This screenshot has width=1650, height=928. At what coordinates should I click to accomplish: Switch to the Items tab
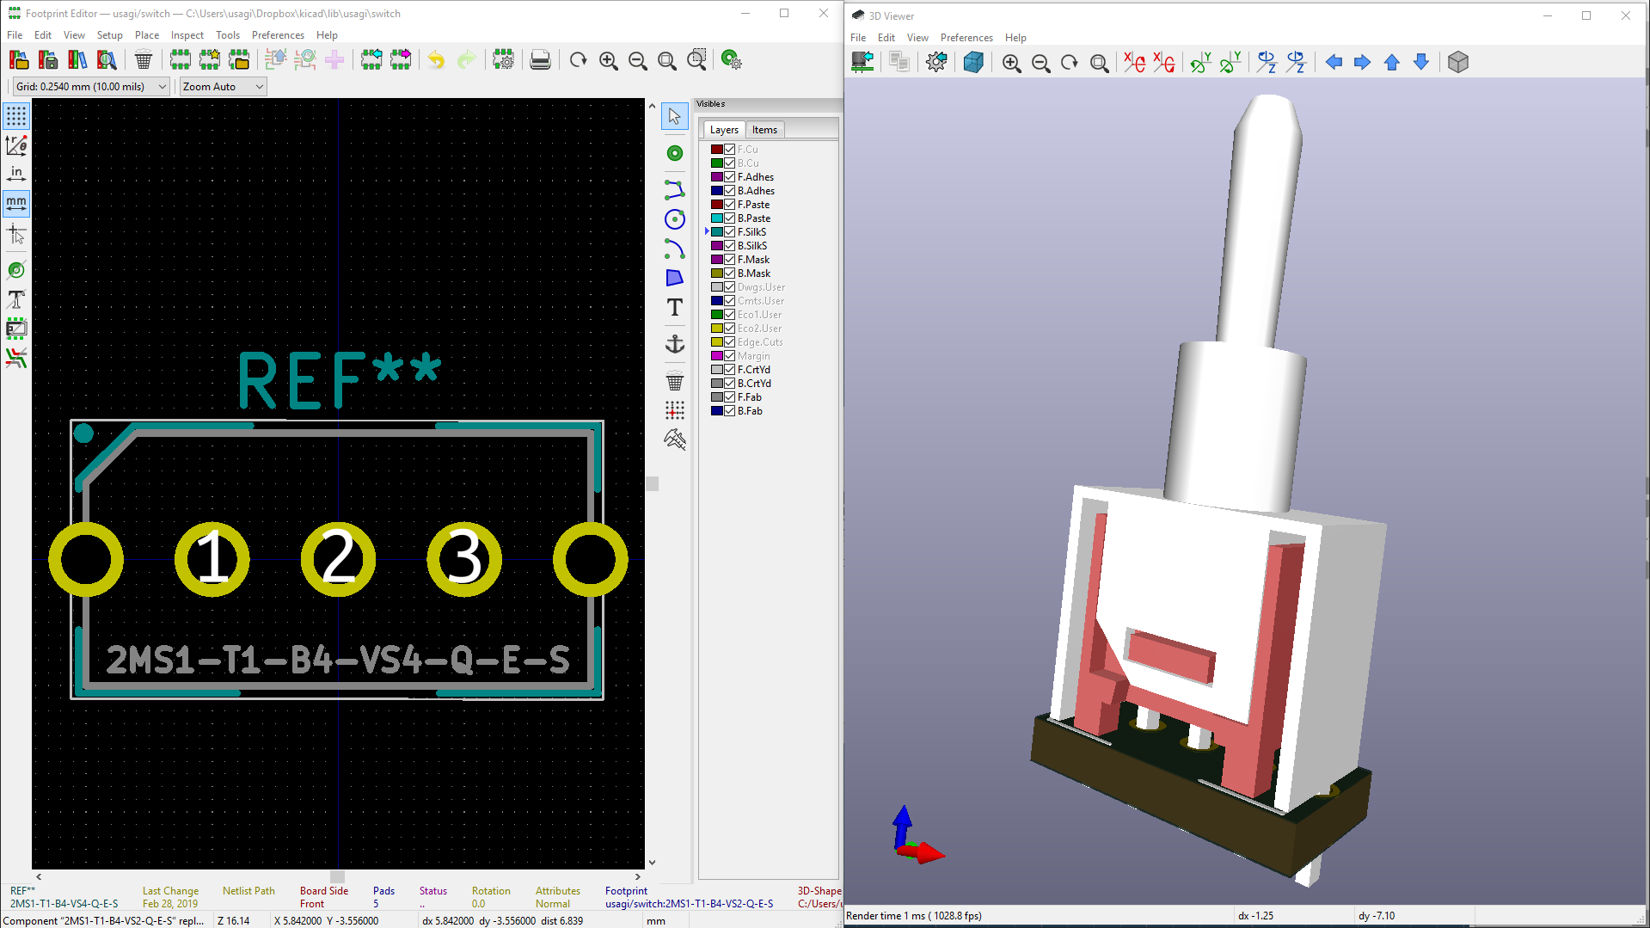764,130
